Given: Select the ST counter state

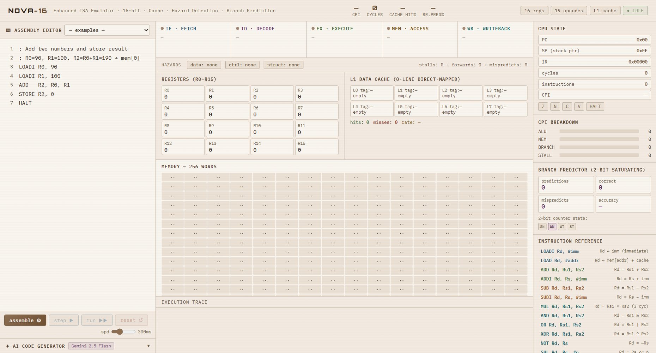Looking at the screenshot, I should (572, 227).
